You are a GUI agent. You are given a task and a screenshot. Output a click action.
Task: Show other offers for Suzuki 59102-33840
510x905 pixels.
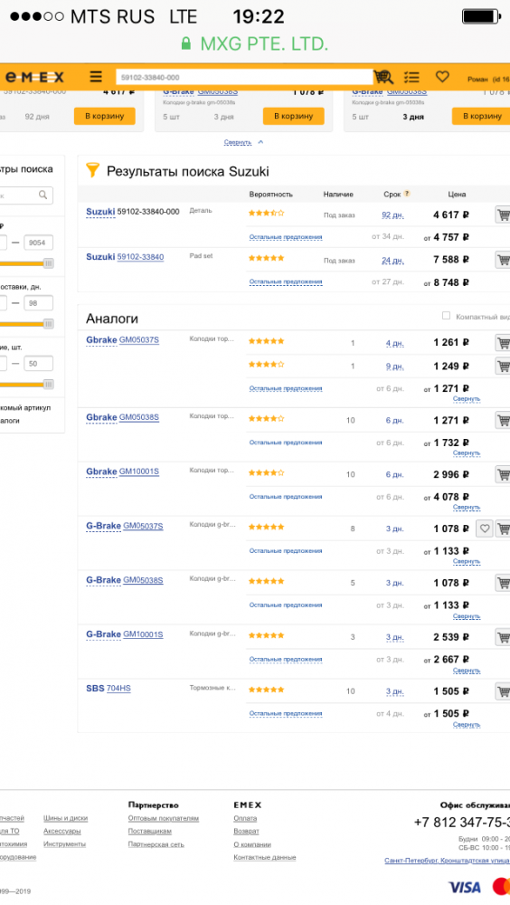pos(286,282)
